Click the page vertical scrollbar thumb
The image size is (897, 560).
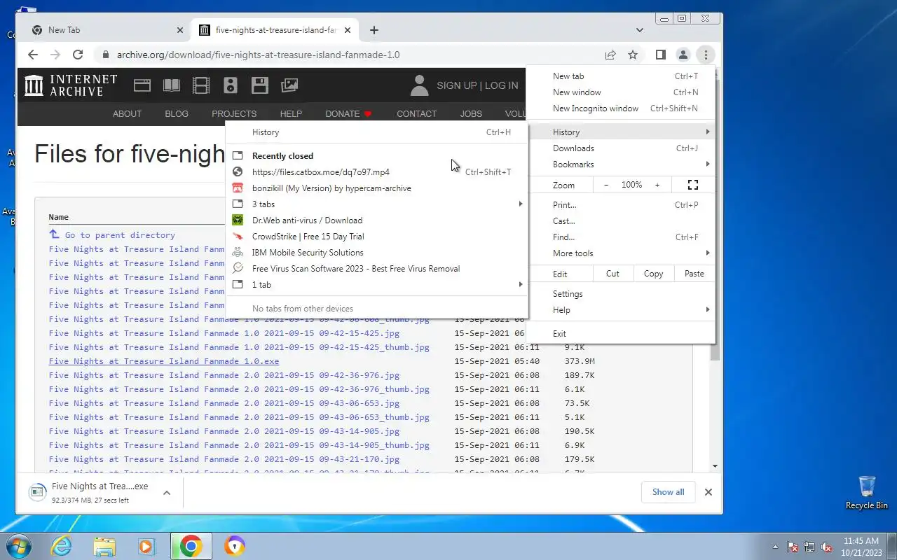715,352
